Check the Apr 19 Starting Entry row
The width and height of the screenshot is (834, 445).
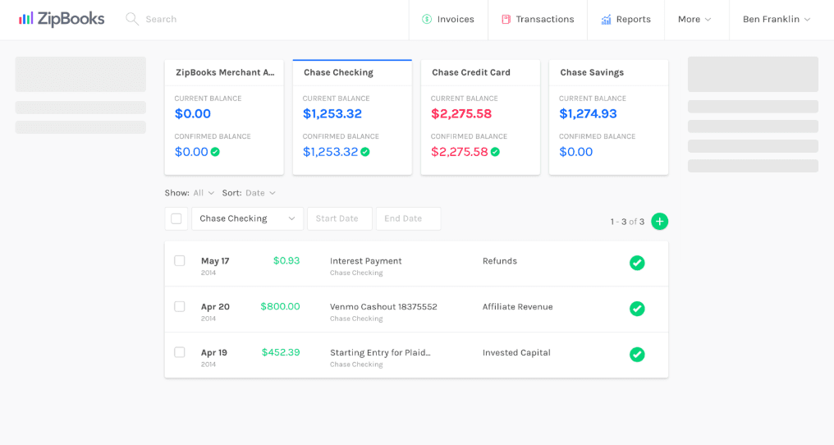click(x=180, y=352)
